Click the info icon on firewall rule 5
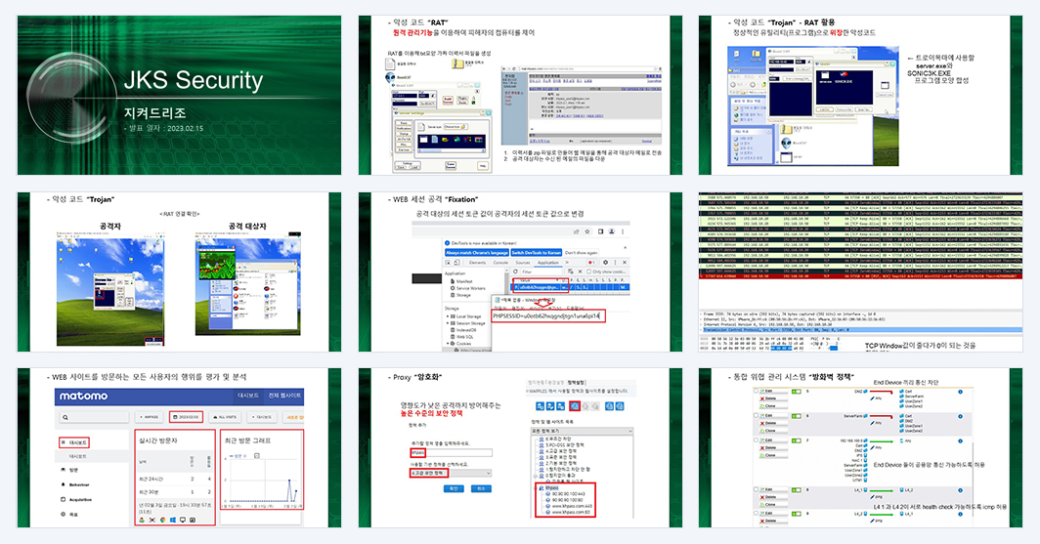The image size is (1040, 544). click(x=961, y=392)
